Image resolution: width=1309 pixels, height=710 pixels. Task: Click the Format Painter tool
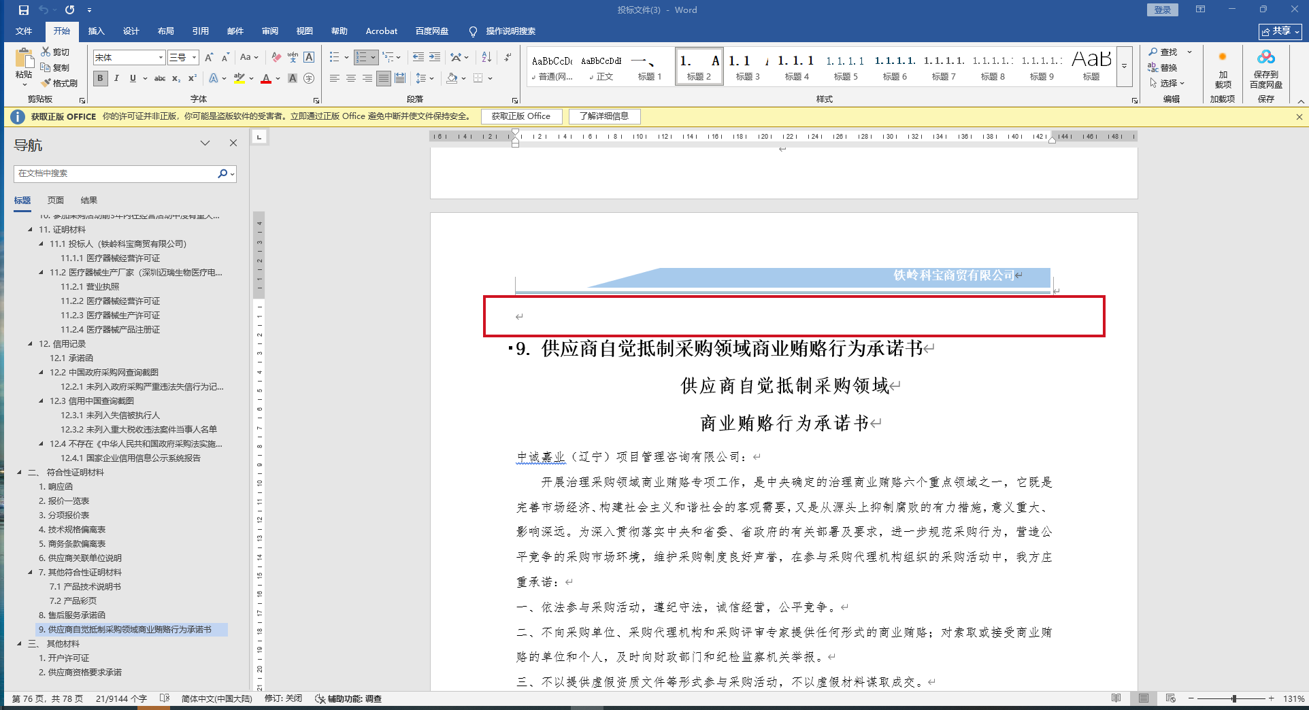[x=59, y=83]
